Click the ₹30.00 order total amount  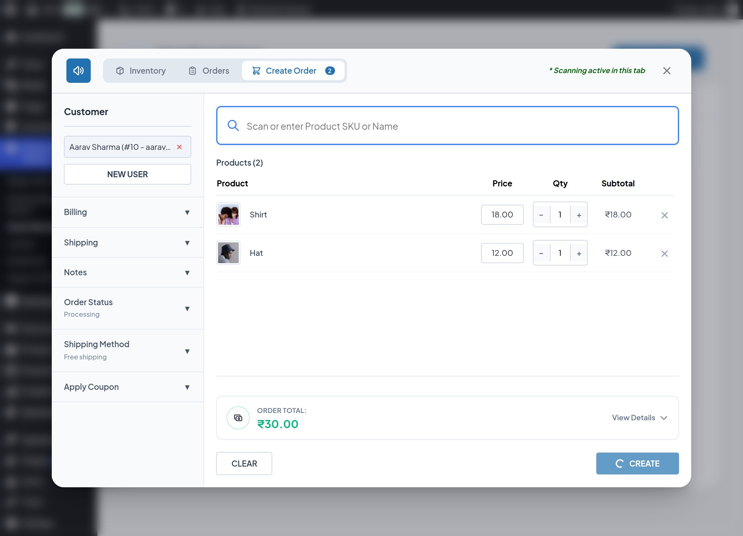tap(278, 424)
